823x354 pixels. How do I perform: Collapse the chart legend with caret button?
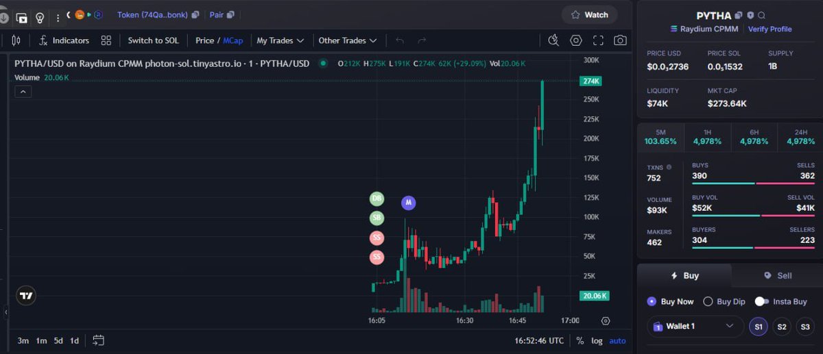[23, 92]
